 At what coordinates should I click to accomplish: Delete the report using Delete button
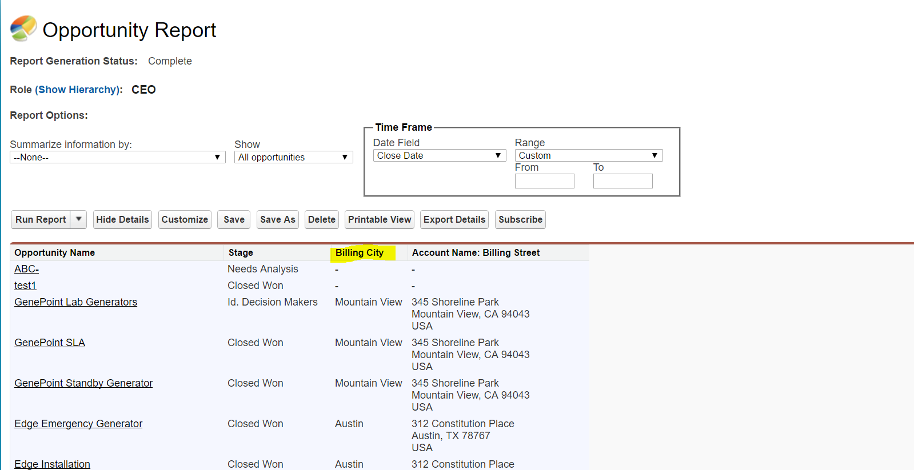click(x=322, y=219)
